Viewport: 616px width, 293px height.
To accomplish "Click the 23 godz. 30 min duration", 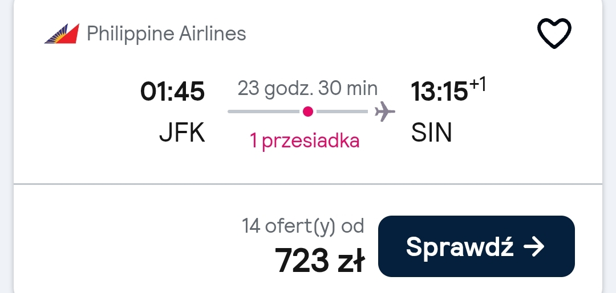I will click(x=307, y=89).
